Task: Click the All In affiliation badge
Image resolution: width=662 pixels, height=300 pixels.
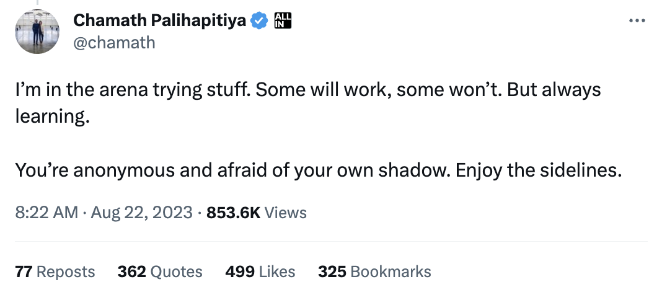Action: pos(282,20)
